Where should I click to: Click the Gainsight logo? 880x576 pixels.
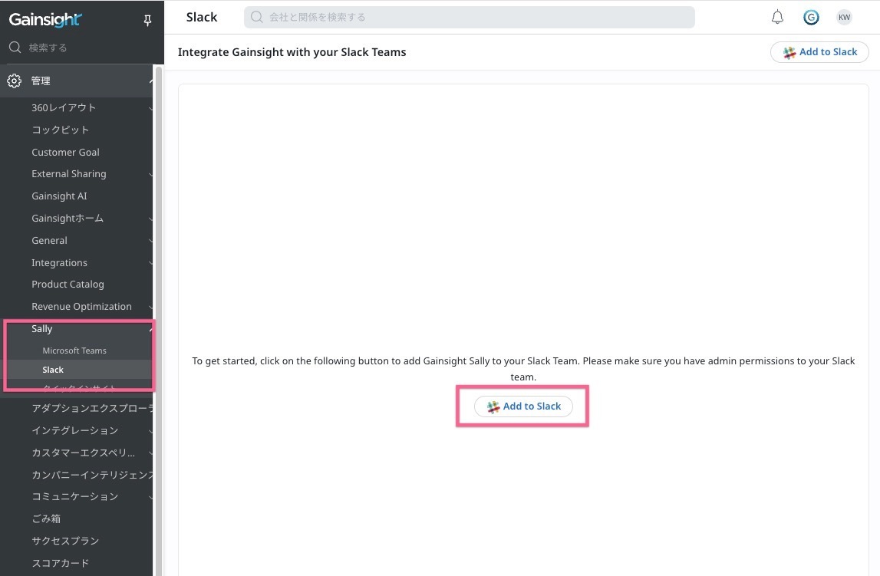tap(45, 20)
